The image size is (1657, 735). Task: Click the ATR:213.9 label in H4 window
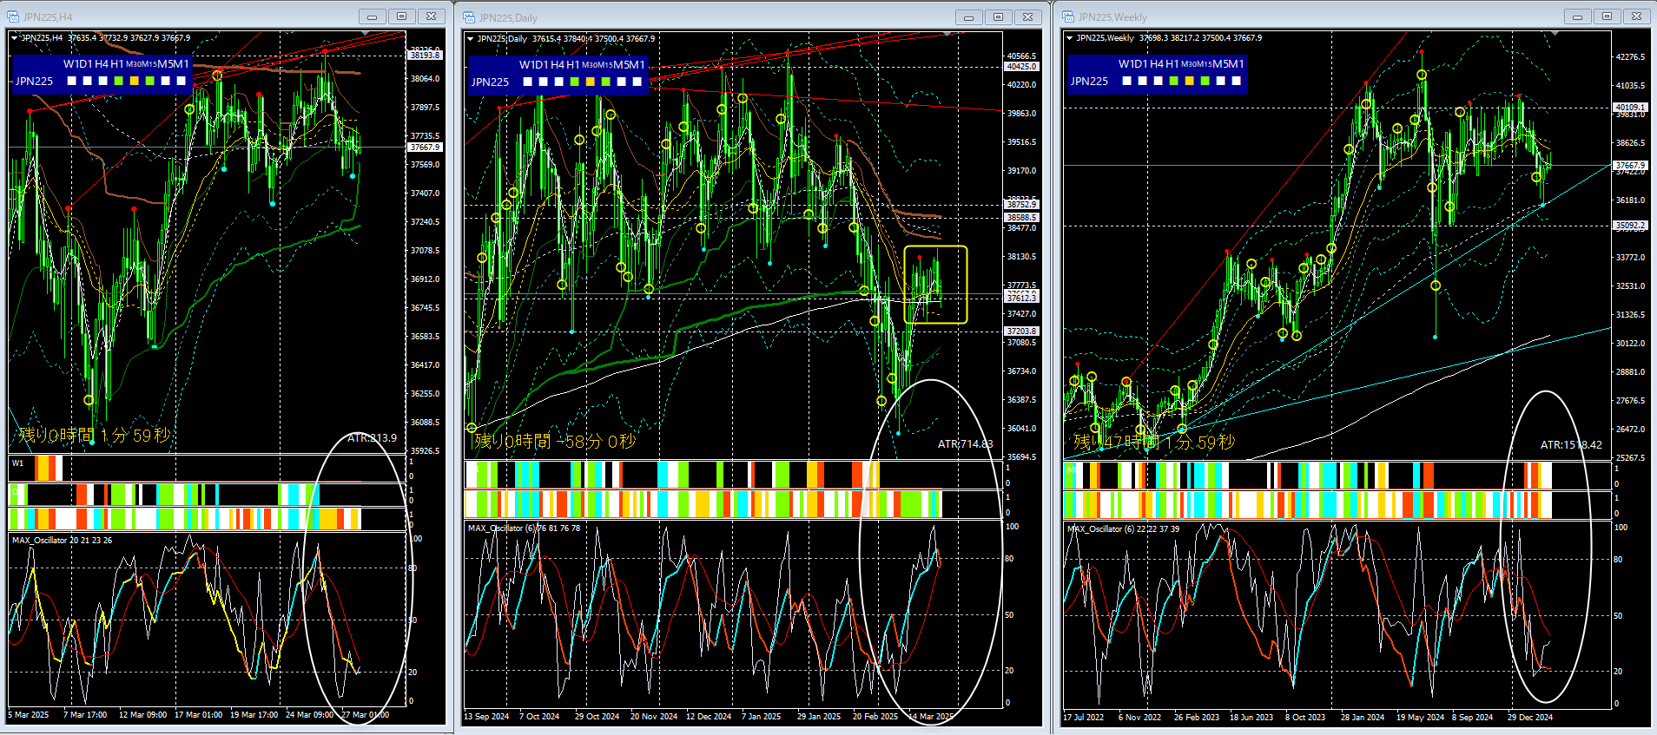click(372, 438)
